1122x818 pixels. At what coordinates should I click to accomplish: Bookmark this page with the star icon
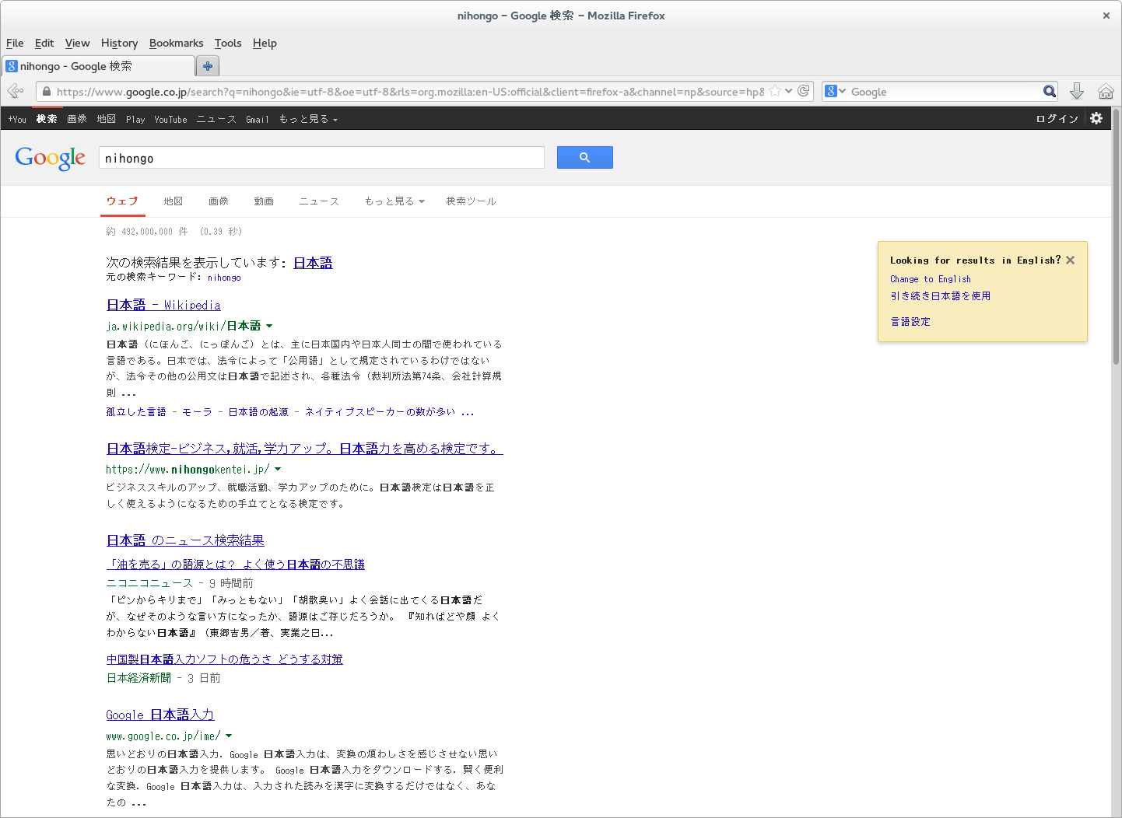[775, 91]
